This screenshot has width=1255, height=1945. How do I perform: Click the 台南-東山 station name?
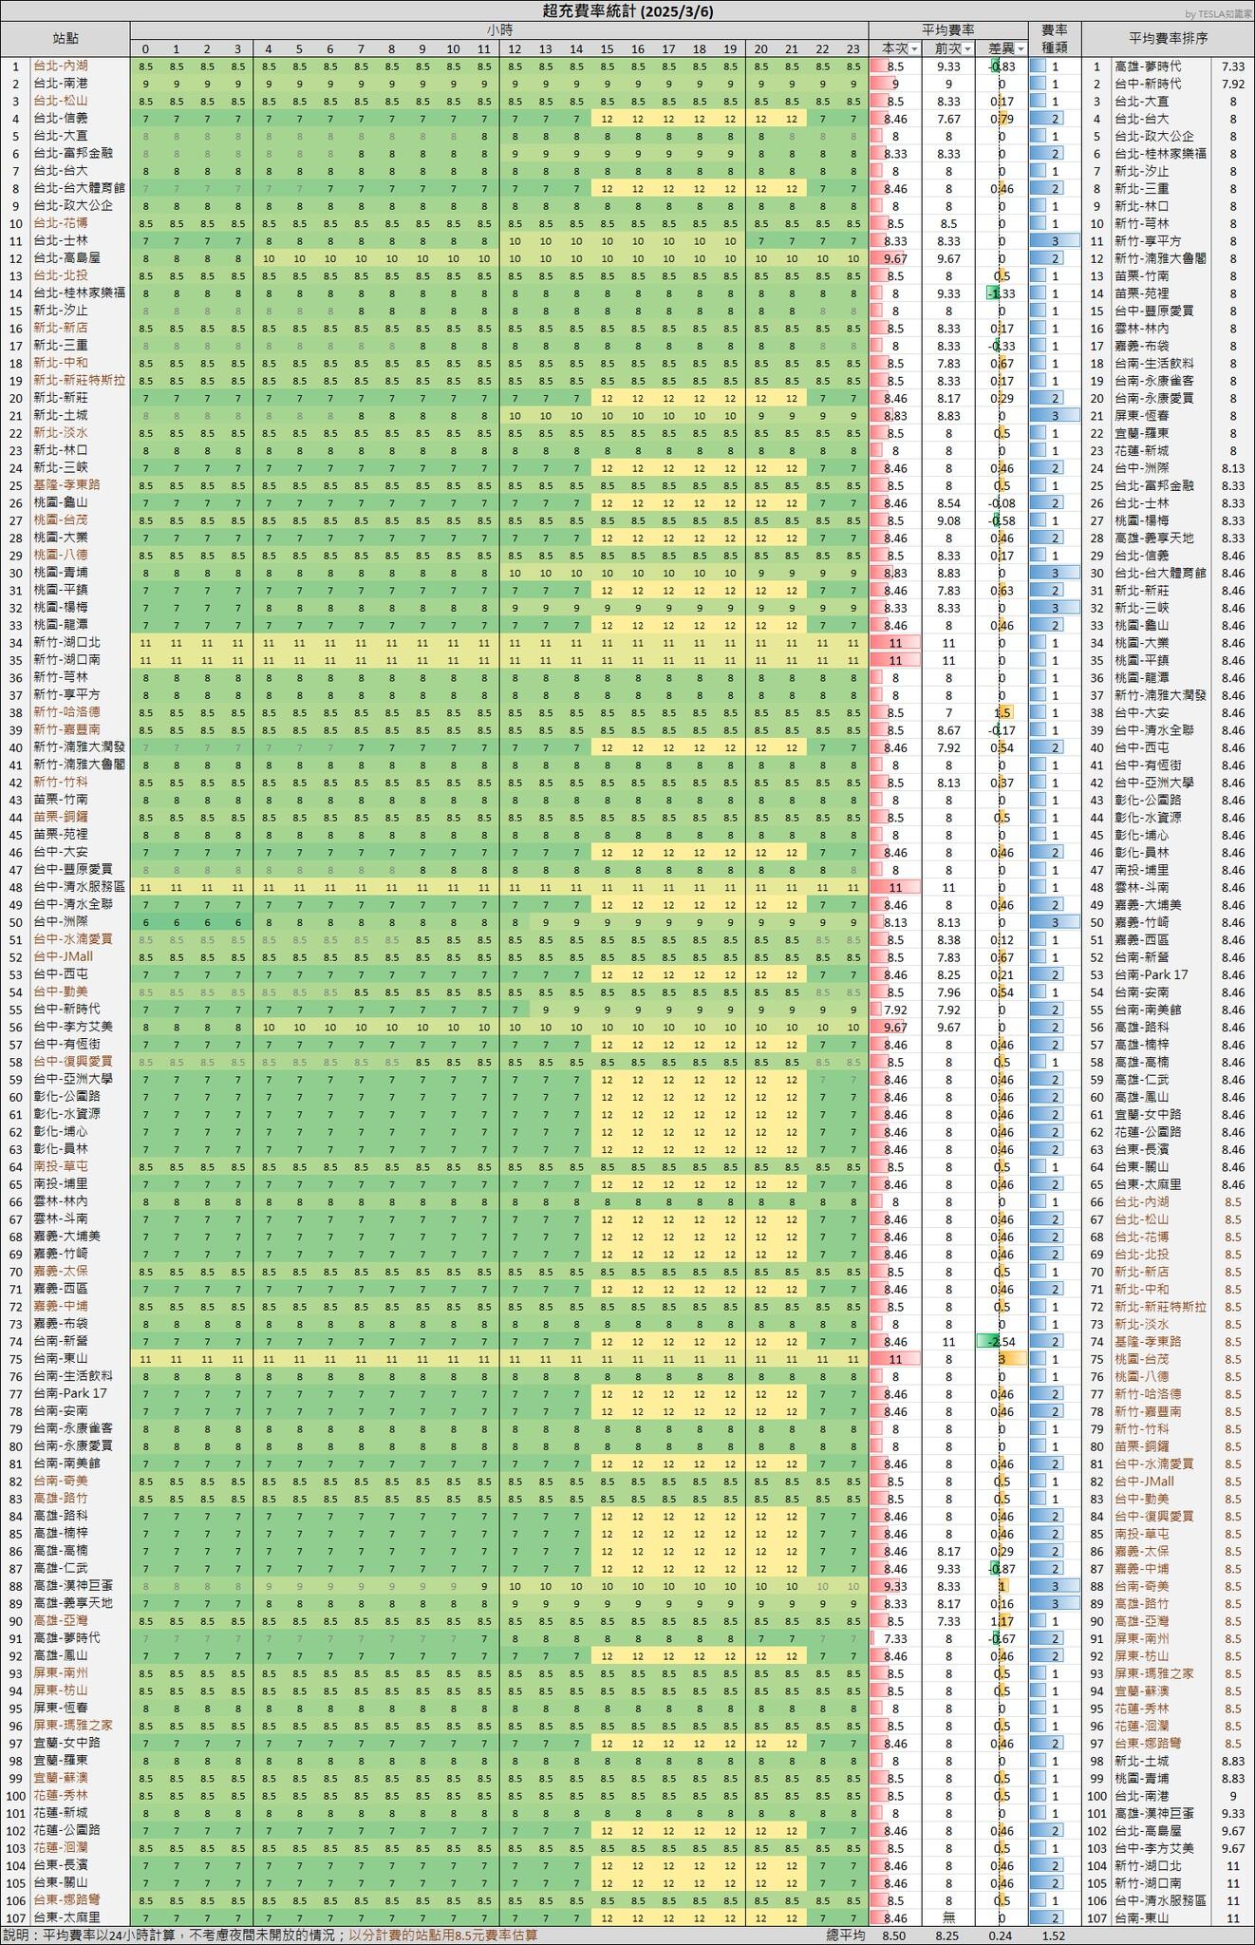(59, 1359)
